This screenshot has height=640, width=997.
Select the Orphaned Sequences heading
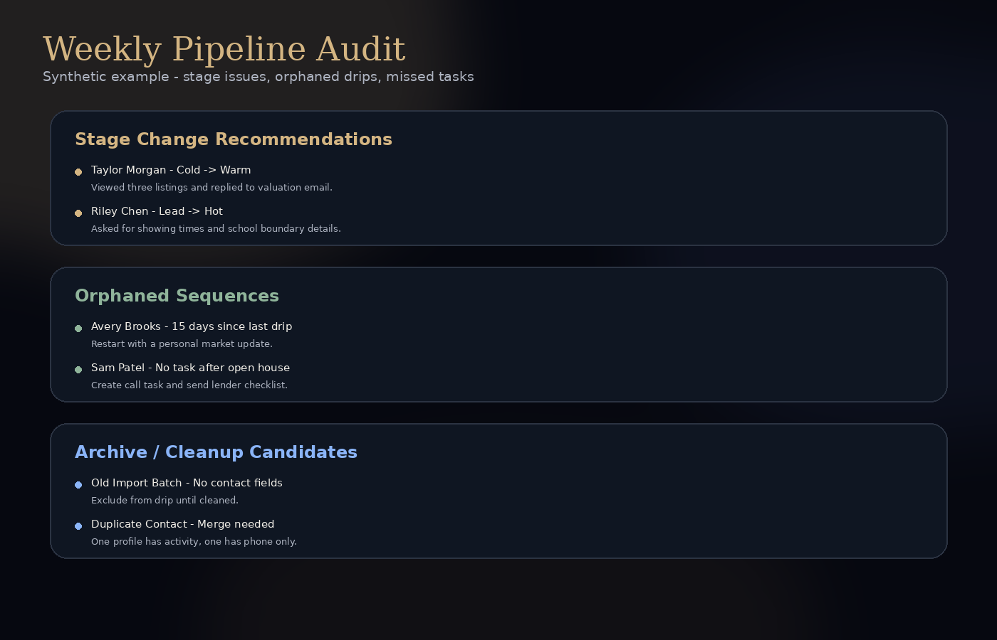(x=177, y=296)
